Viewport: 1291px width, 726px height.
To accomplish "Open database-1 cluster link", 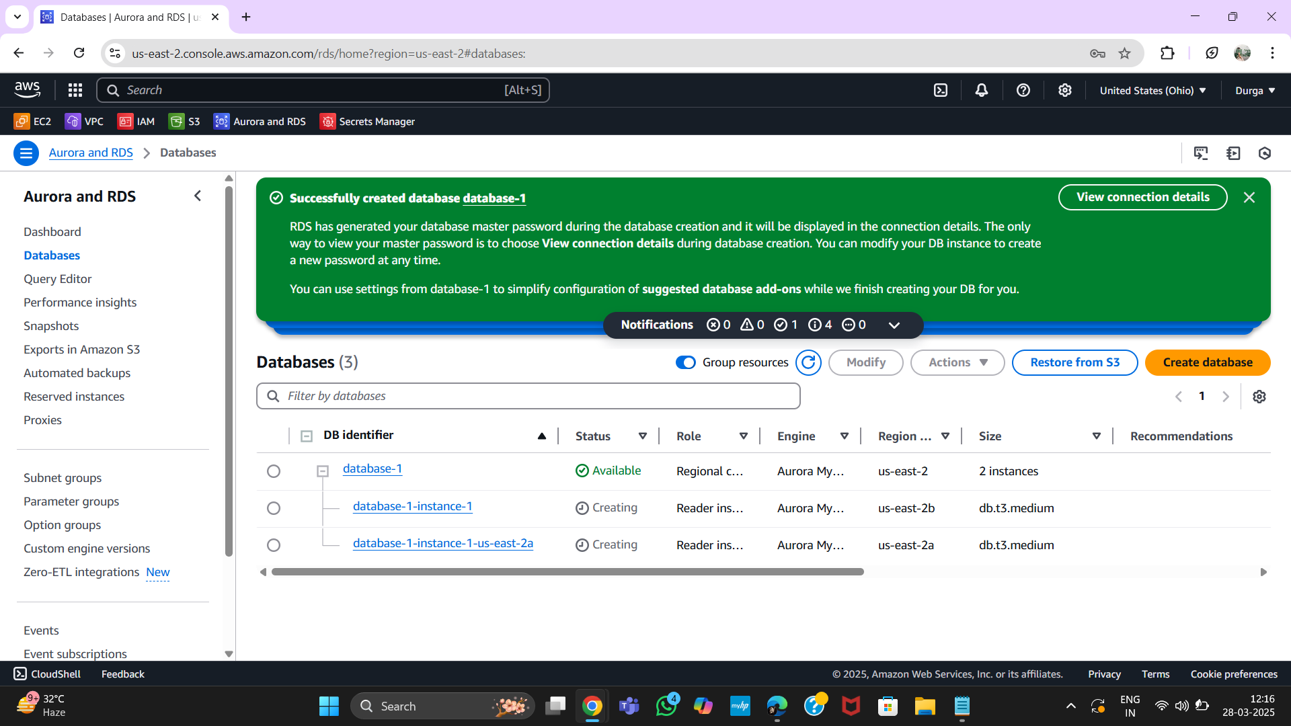I will (373, 469).
